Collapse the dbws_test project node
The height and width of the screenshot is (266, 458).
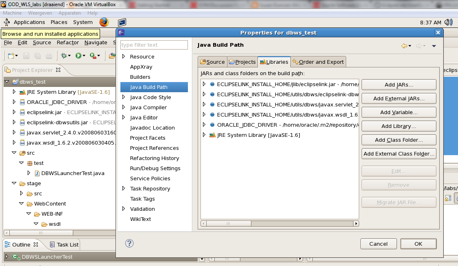pyautogui.click(x=7, y=82)
